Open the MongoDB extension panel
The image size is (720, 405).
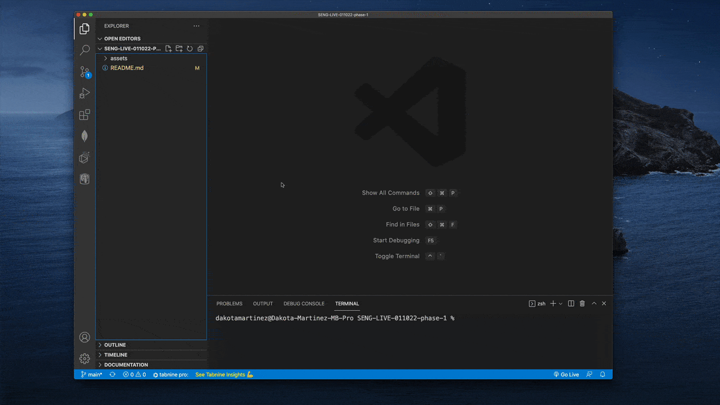[84, 136]
